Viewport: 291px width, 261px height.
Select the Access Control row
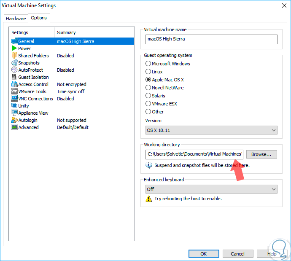pyautogui.click(x=73, y=84)
